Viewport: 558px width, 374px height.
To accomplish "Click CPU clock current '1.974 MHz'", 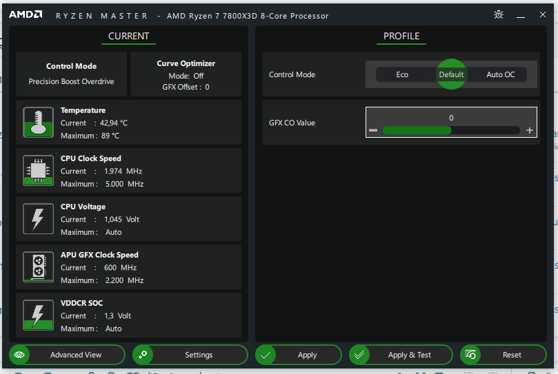I will (x=123, y=172).
